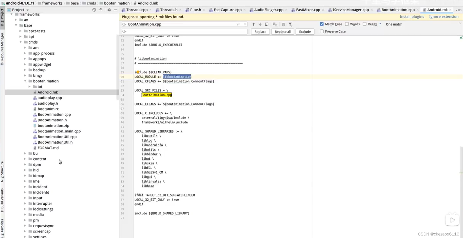Viewport: 463px width, 238px height.
Task: Open the filter search results icon
Action: (290, 24)
